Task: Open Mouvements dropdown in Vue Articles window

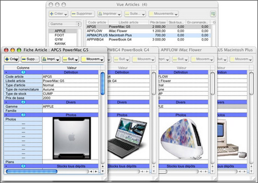Action: (163, 14)
